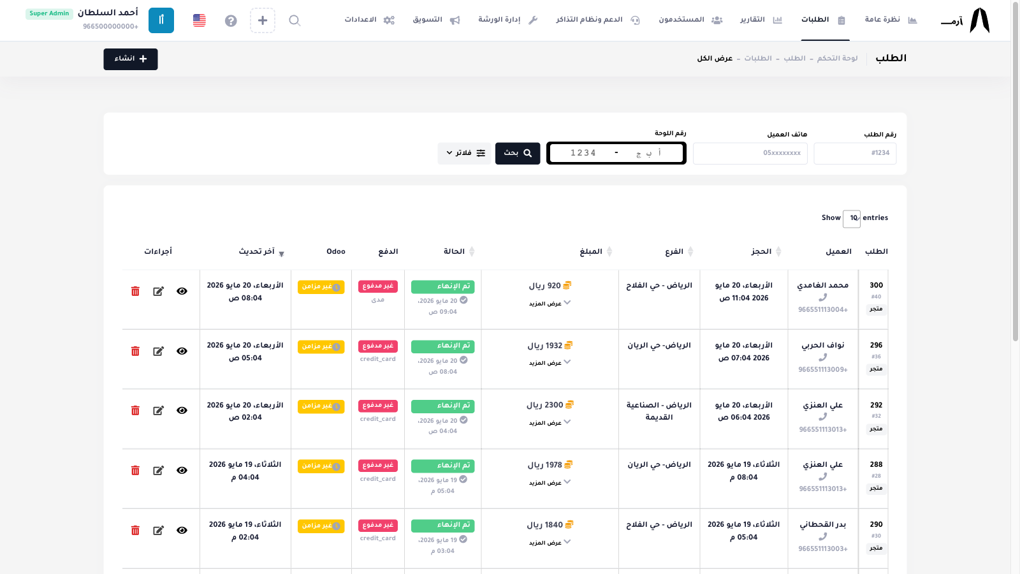Go to الطلبات breadcrumb link
Screen dimensions: 1020x574
(758, 59)
